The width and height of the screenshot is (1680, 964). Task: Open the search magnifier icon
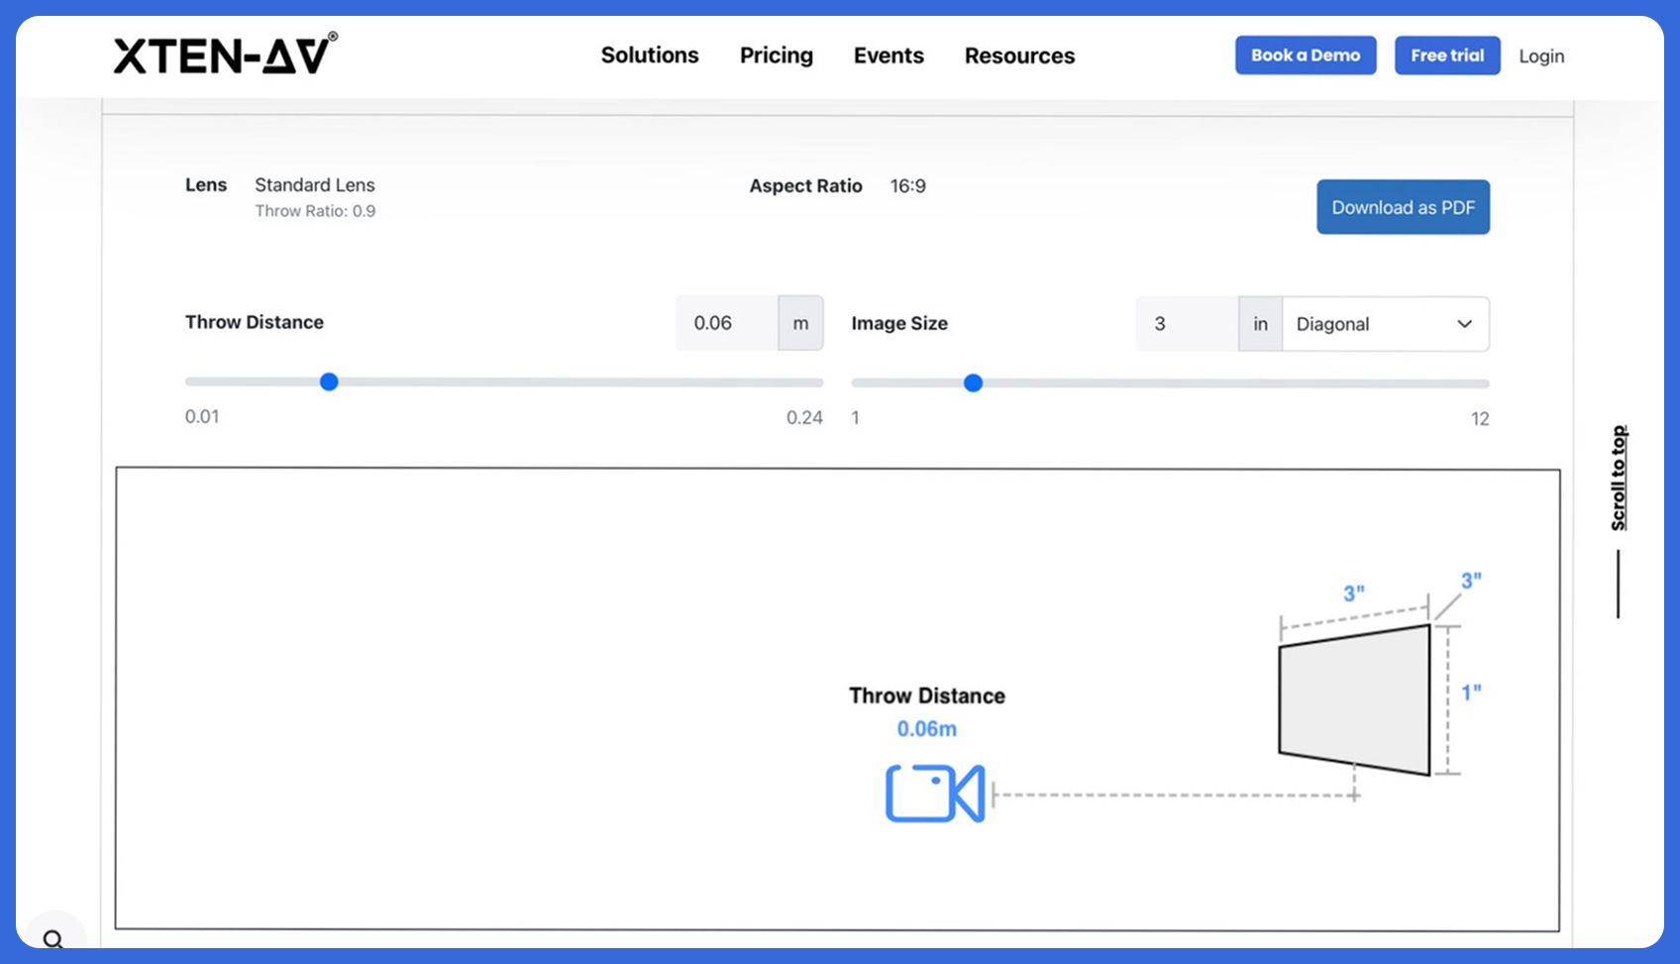(55, 936)
